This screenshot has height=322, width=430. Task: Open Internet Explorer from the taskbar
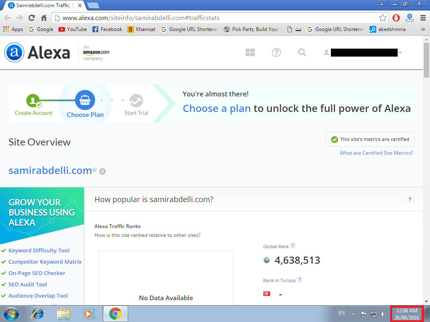(37, 314)
